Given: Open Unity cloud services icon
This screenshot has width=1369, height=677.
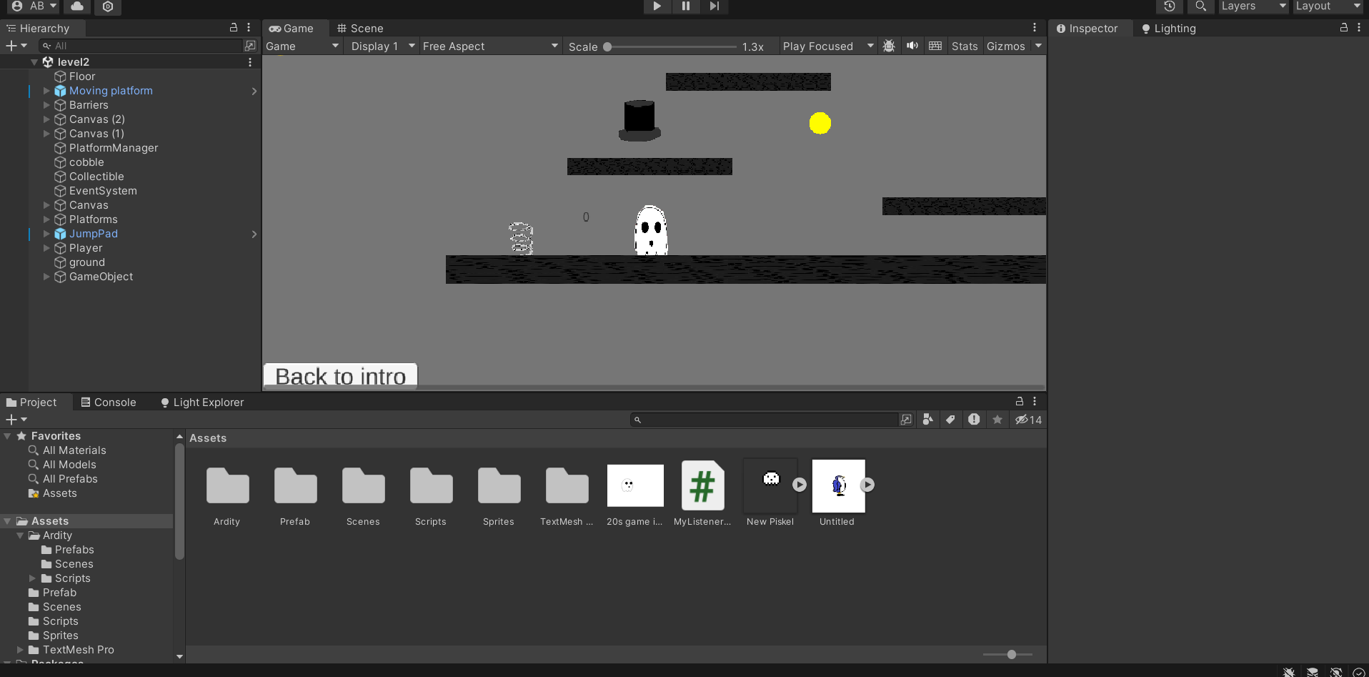Looking at the screenshot, I should pos(77,6).
